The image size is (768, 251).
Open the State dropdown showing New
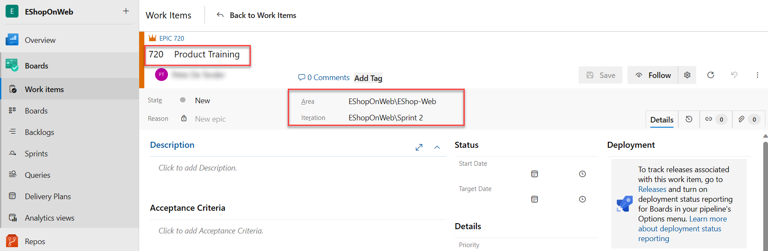coord(202,101)
